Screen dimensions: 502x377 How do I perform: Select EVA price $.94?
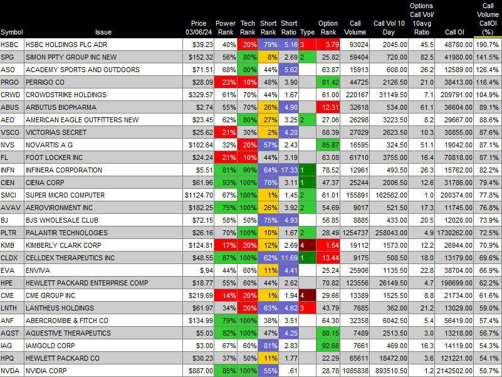pos(198,270)
